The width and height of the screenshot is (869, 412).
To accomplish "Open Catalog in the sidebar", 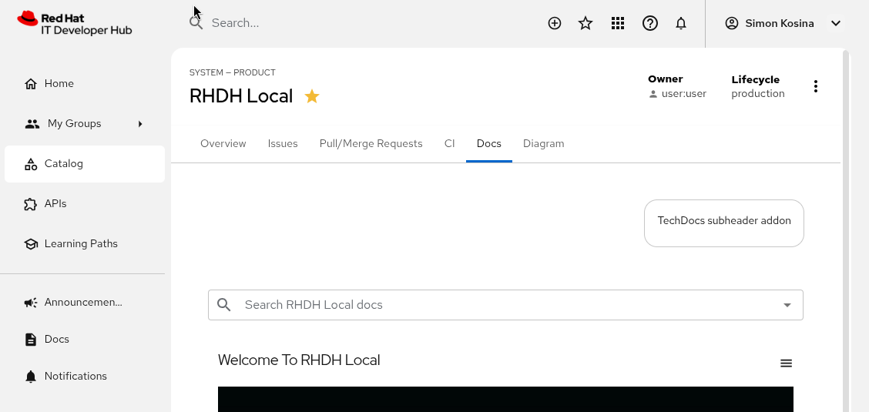I will tap(64, 163).
